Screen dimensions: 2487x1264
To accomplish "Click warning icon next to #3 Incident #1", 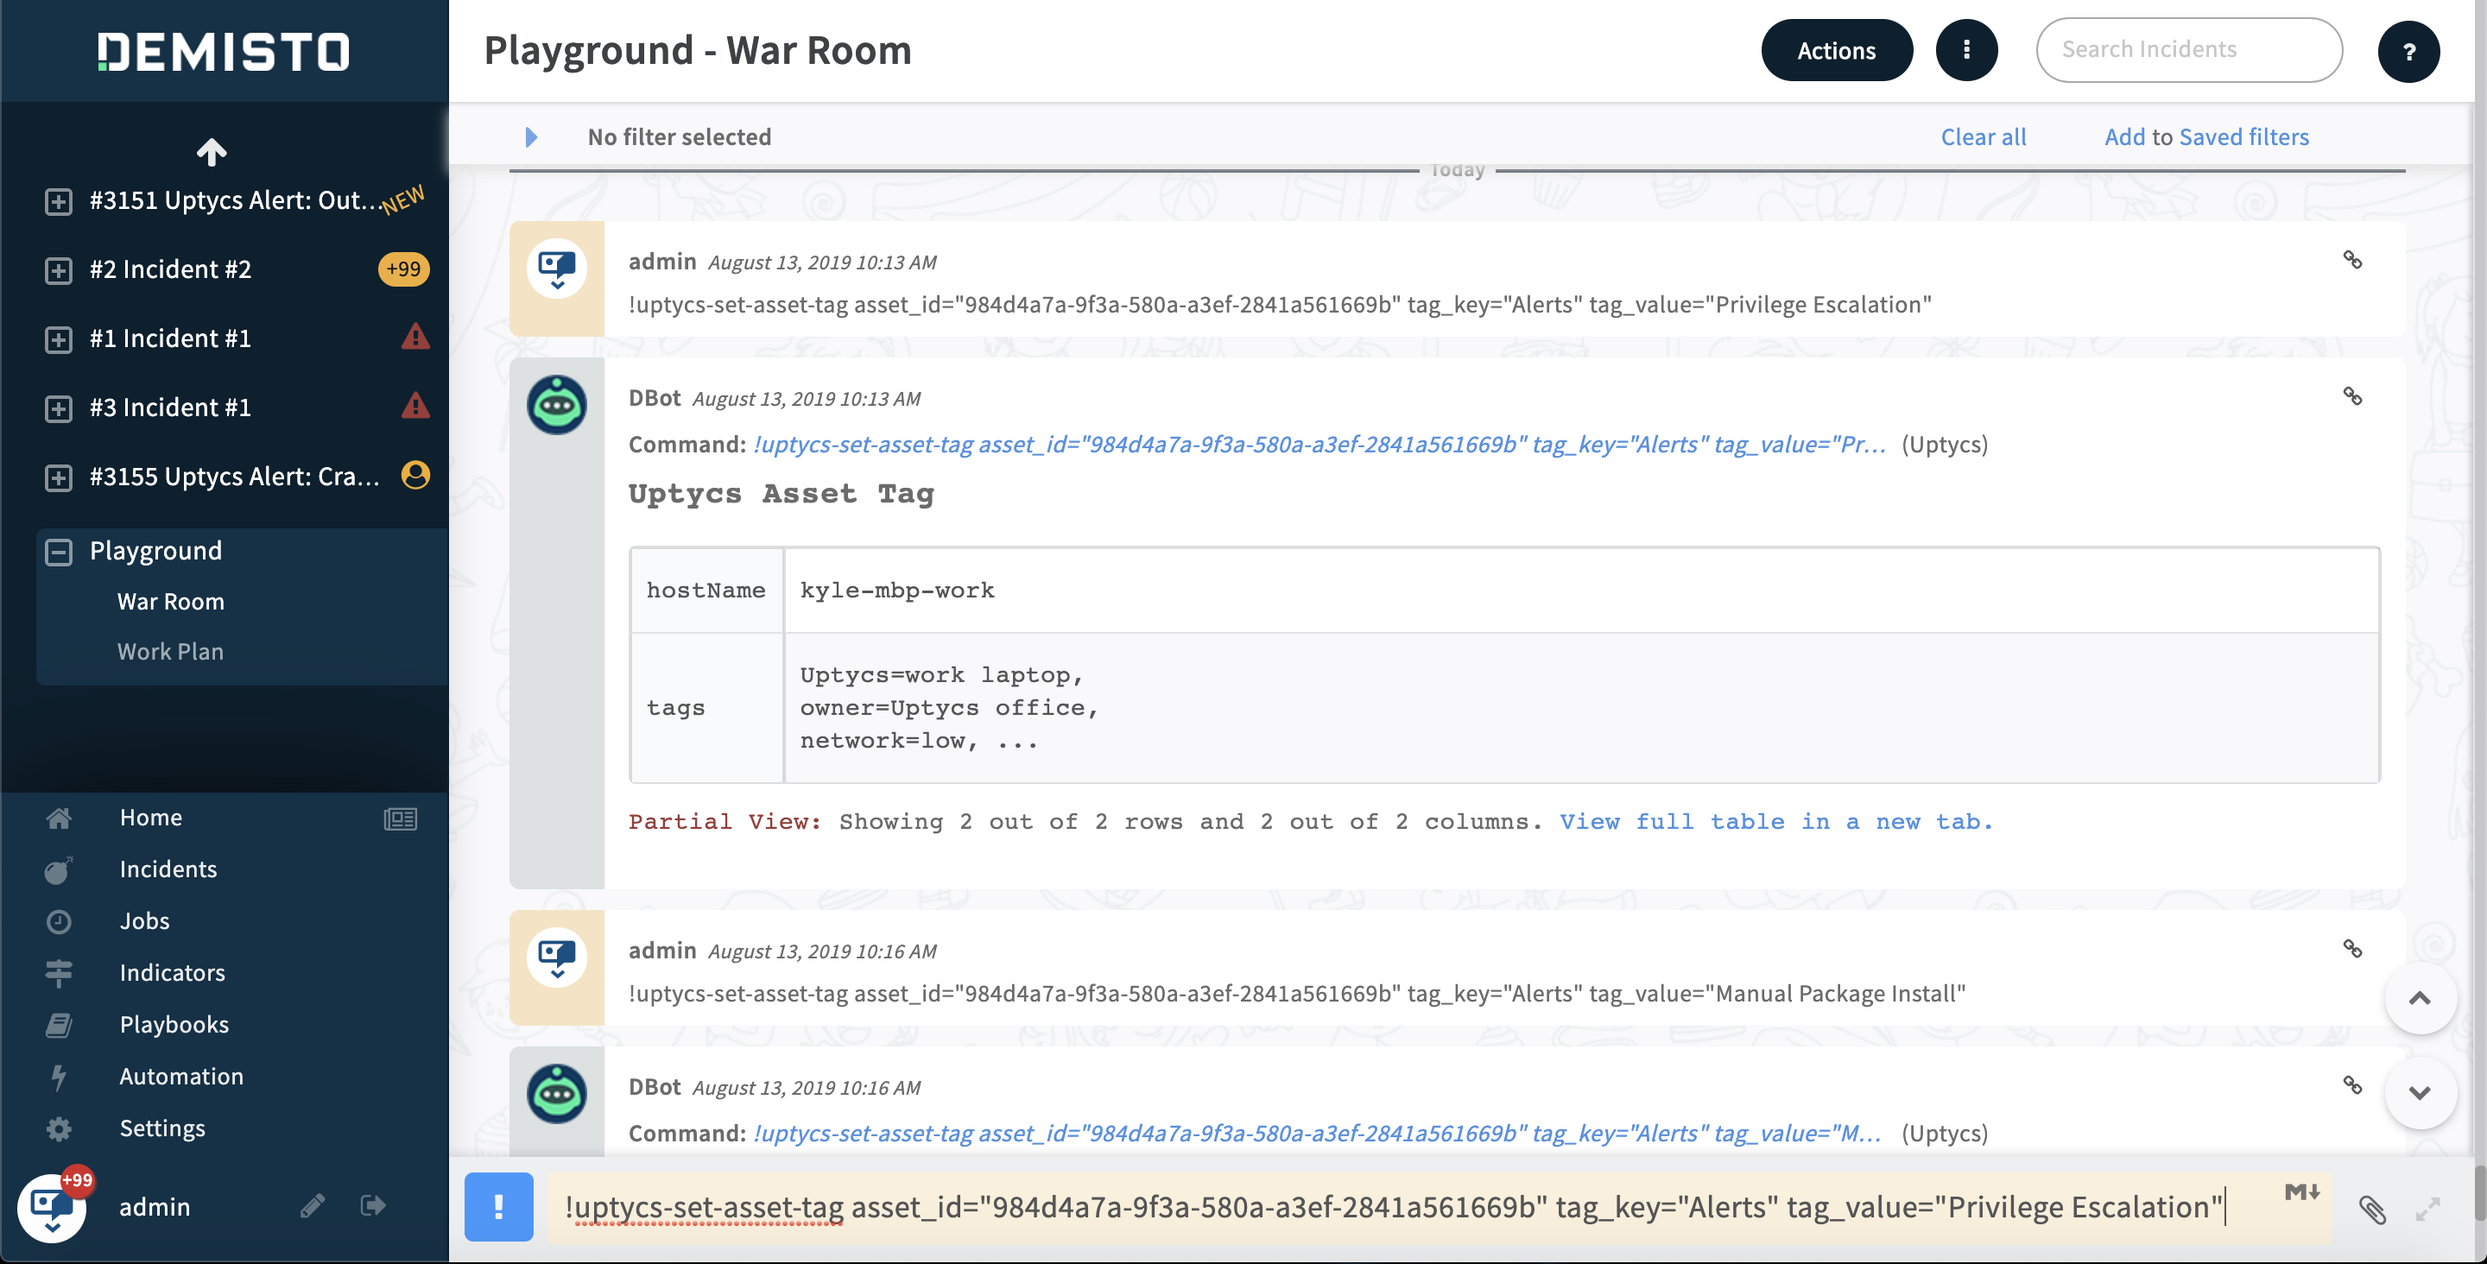I will tap(415, 406).
